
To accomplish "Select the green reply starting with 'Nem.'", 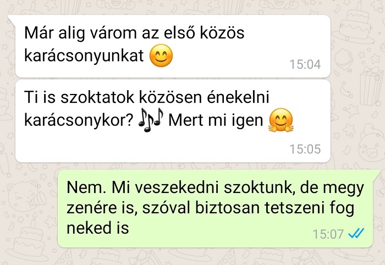I will (216, 208).
